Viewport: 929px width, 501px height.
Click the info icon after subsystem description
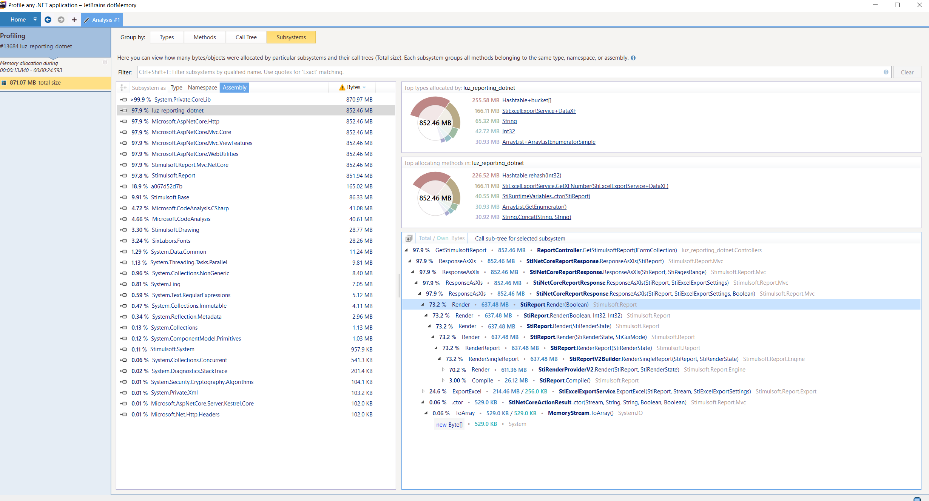(633, 58)
